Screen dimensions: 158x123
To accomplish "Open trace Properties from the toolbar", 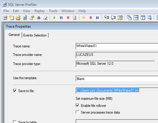I will click(x=32, y=18).
